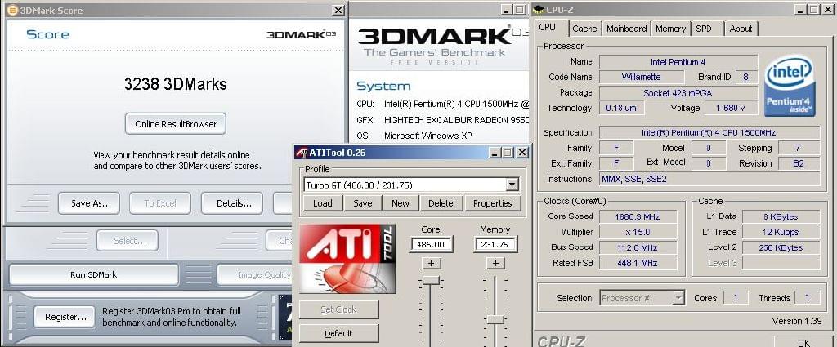Open the ATITool Profile dropdown
The width and height of the screenshot is (837, 347).
coord(512,185)
